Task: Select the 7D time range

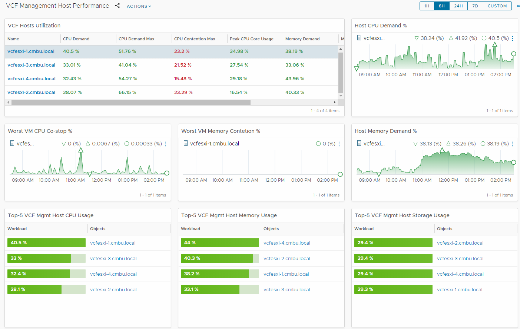Action: click(x=475, y=6)
